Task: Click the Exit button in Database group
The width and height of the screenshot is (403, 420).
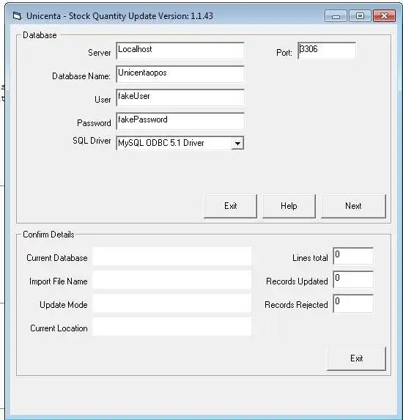Action: tap(230, 206)
